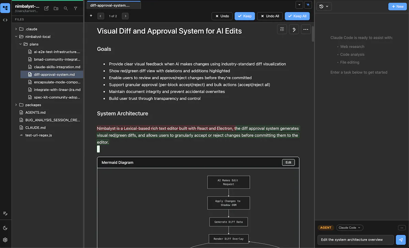
Task: Edit the Mermaid Diagram
Action: [288, 162]
